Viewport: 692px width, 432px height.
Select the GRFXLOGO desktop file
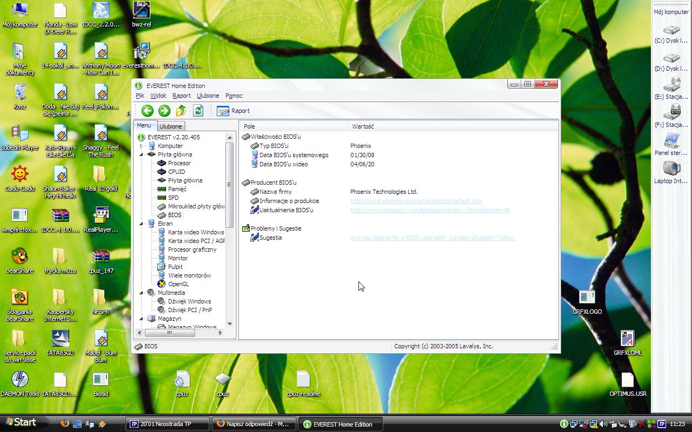[x=587, y=302]
